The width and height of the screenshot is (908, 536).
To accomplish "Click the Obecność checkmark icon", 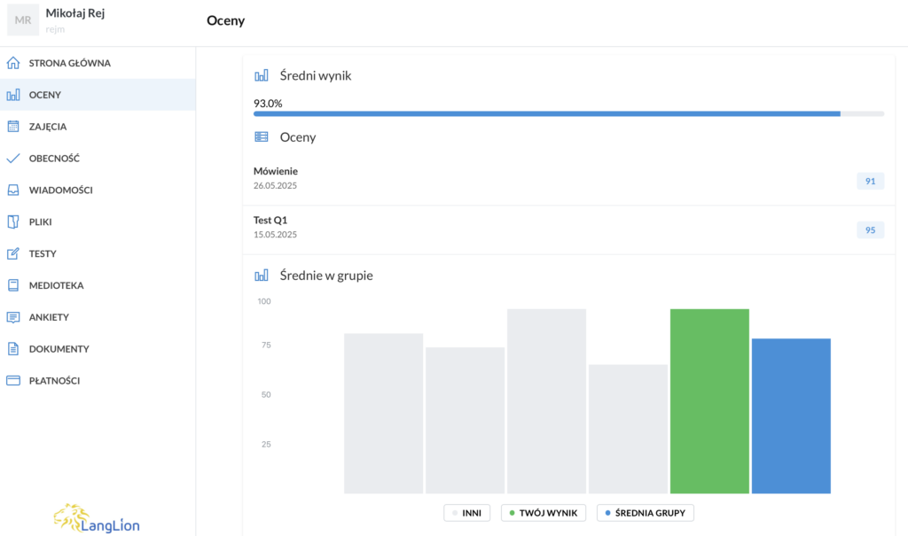I will [13, 159].
